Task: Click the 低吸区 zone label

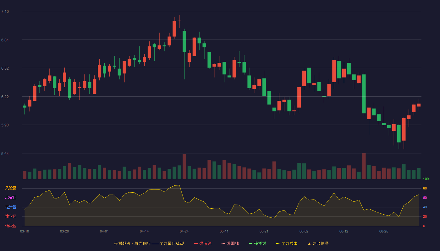Action: [x=11, y=226]
